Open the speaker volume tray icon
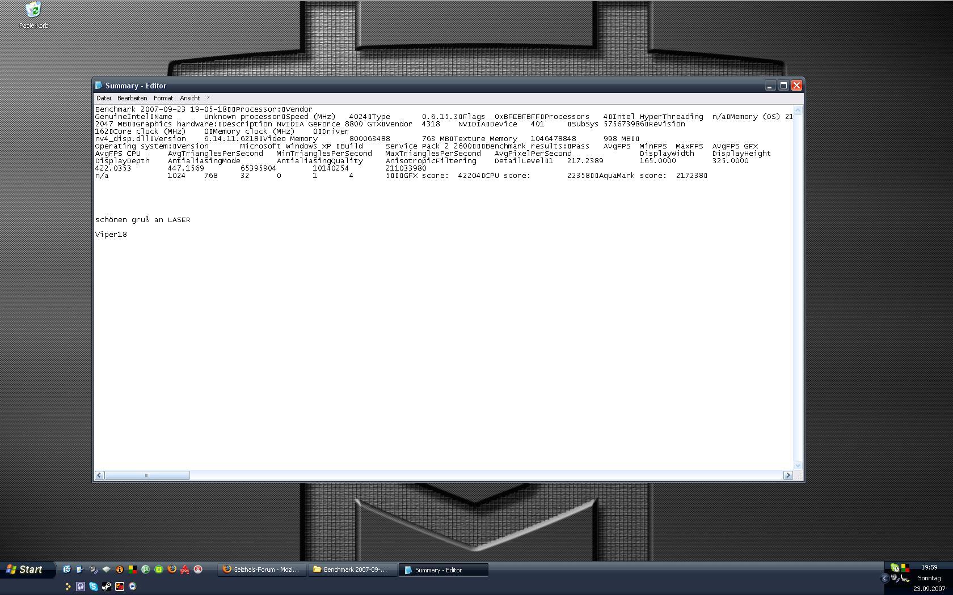This screenshot has height=595, width=953. pos(895,578)
